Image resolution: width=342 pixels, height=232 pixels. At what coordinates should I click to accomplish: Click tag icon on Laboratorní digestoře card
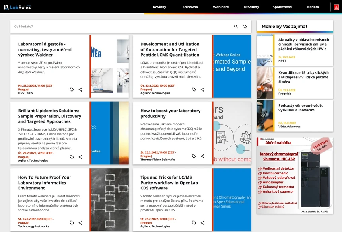(x=72, y=90)
